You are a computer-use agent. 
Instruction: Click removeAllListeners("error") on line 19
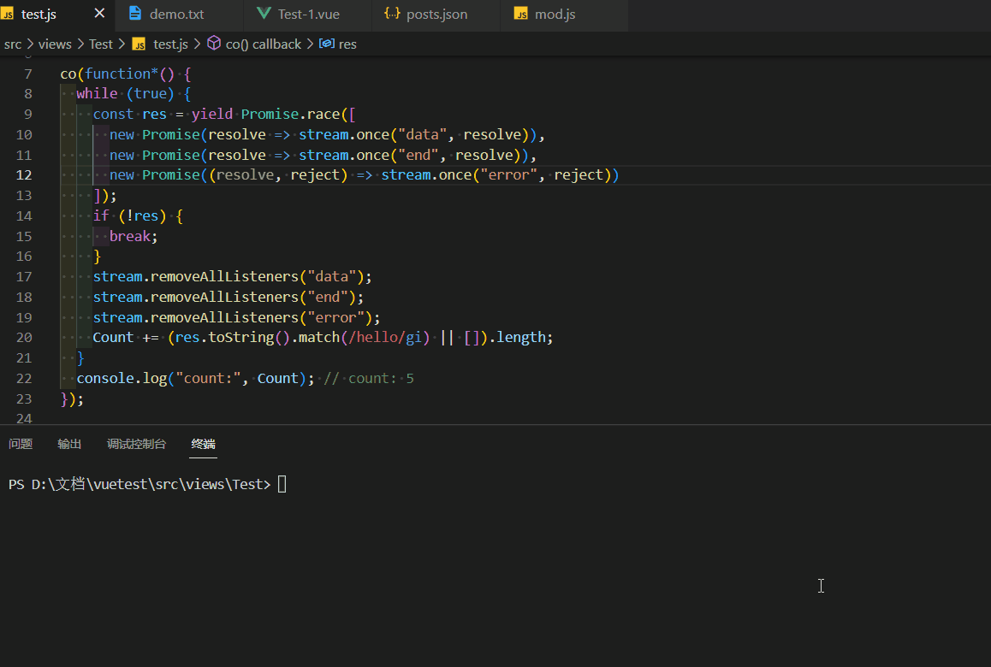point(262,317)
